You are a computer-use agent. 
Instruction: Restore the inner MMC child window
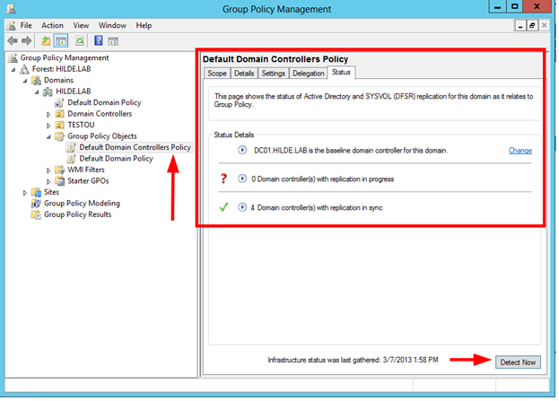click(x=532, y=26)
